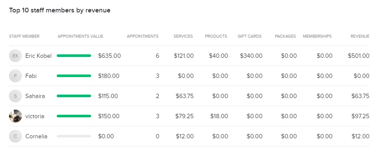The image size is (382, 158).
Task: Click Cornelia's empty gray progress bar
Action: tap(74, 136)
